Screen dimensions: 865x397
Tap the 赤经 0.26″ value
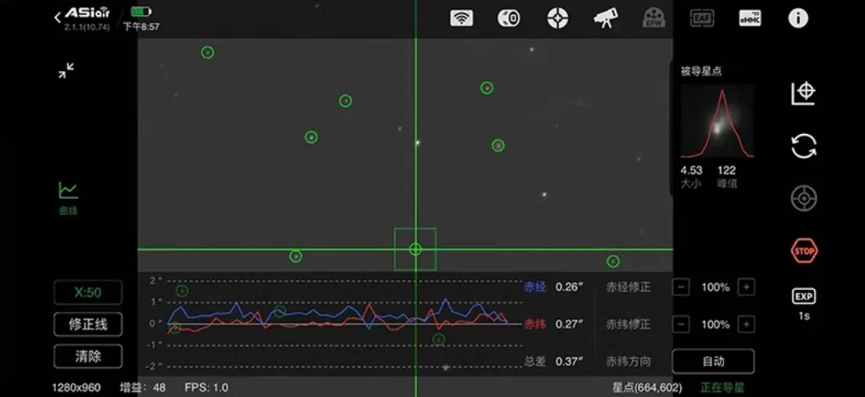(569, 287)
